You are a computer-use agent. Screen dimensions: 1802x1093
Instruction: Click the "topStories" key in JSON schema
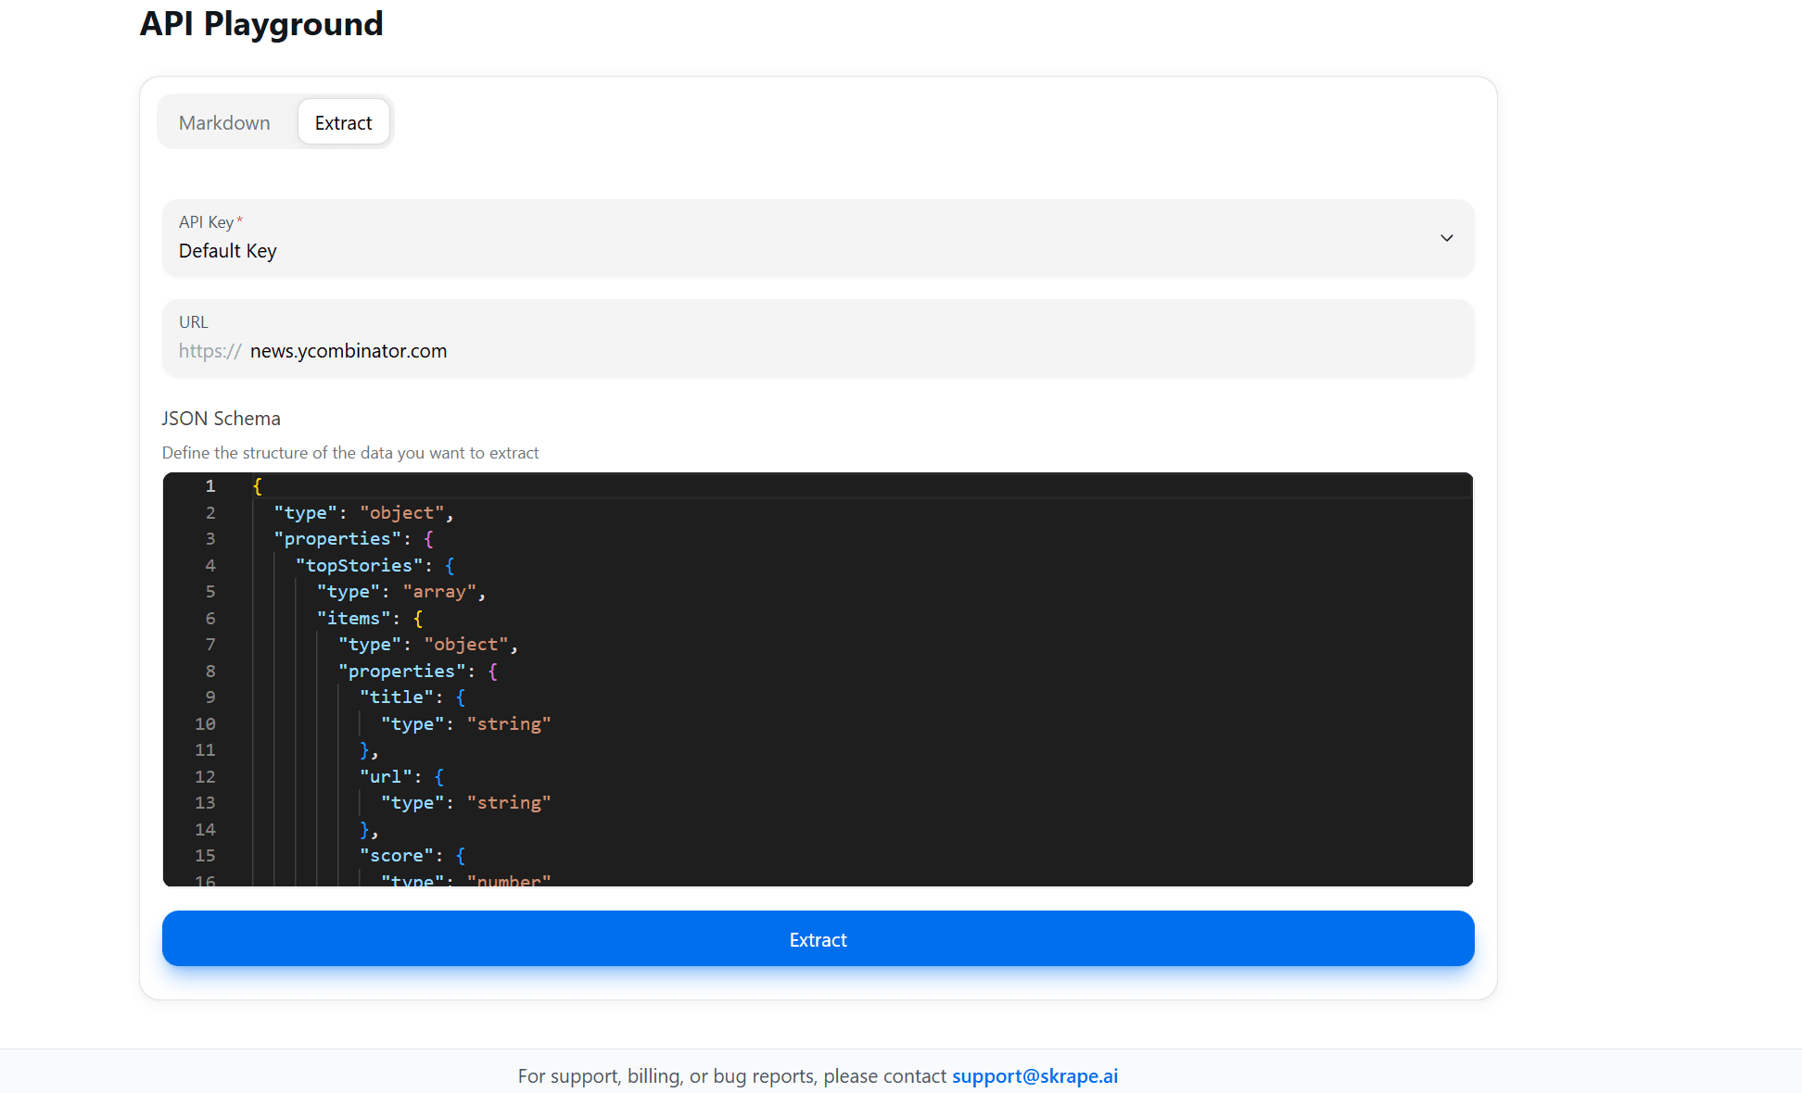tap(359, 565)
